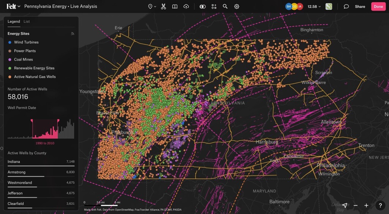389x214 pixels.
Task: Open the 12.58 zoom level dropdown
Action: pos(314,6)
